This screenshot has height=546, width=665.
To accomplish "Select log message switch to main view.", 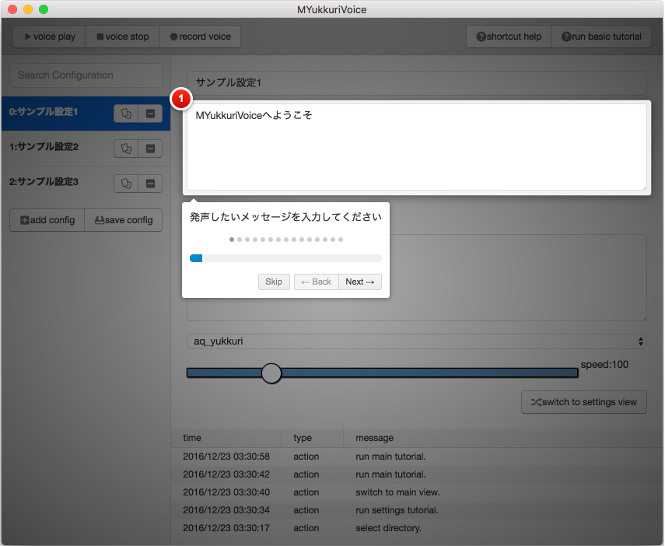I will (x=397, y=492).
